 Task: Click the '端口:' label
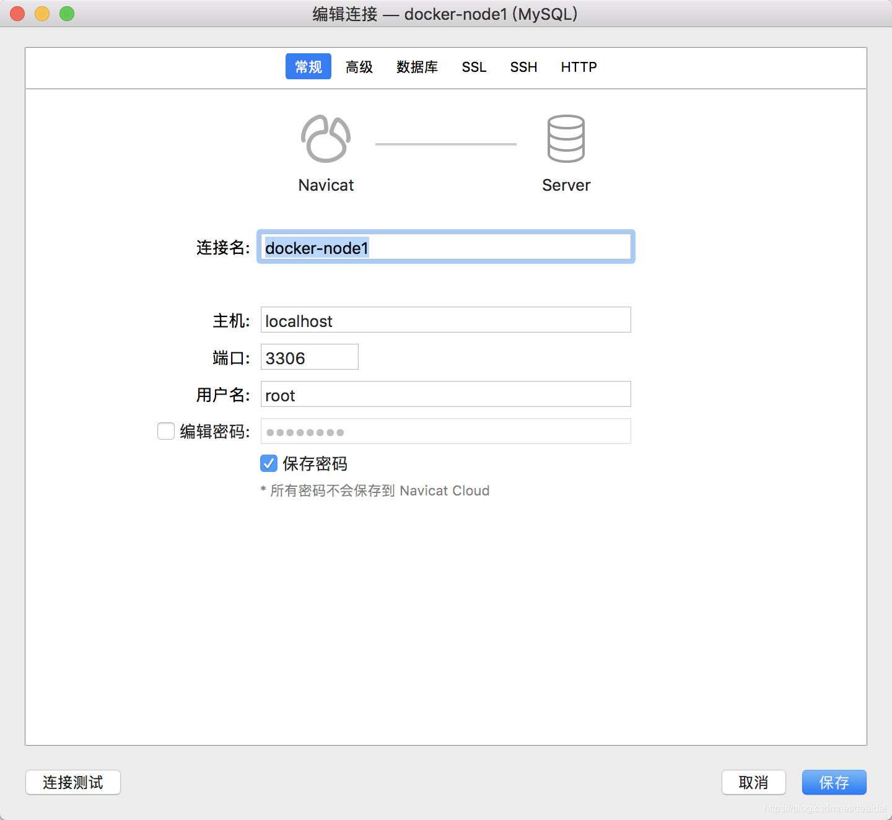click(231, 357)
